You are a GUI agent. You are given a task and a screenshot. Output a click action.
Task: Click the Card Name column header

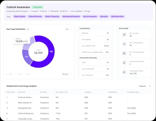tap(22, 92)
